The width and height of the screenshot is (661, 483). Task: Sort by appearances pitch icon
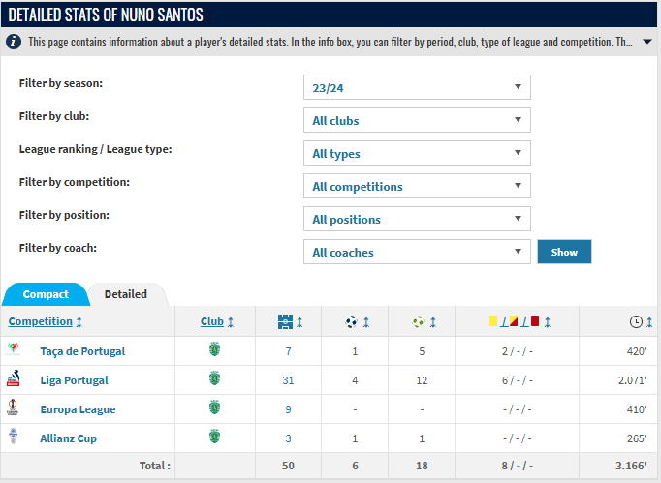pyautogui.click(x=285, y=321)
